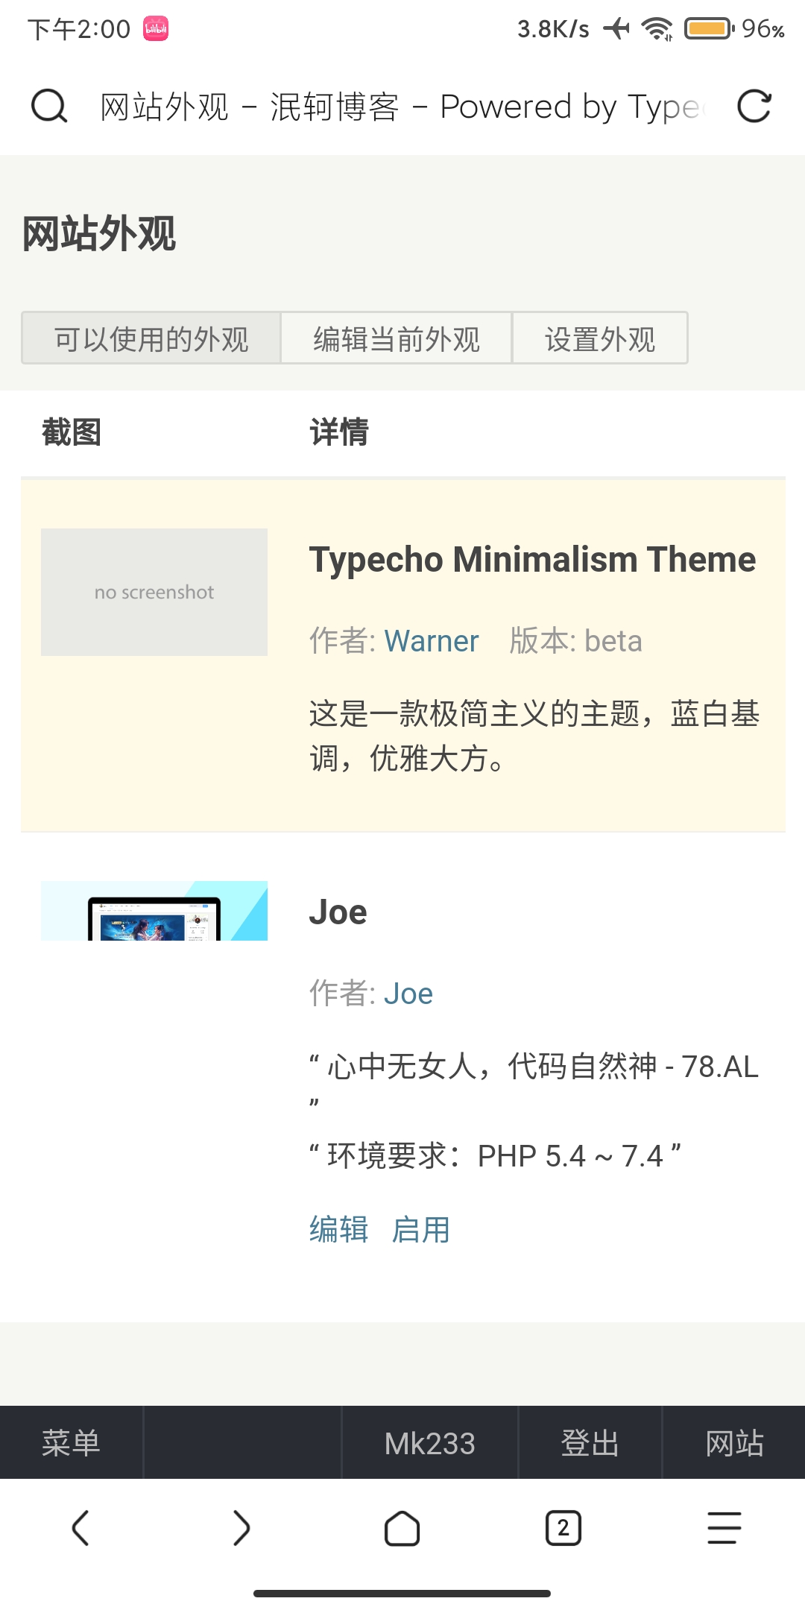Tap the address bar showing 网站外观 title
Image resolution: width=805 pixels, height=1610 pixels.
click(x=402, y=107)
